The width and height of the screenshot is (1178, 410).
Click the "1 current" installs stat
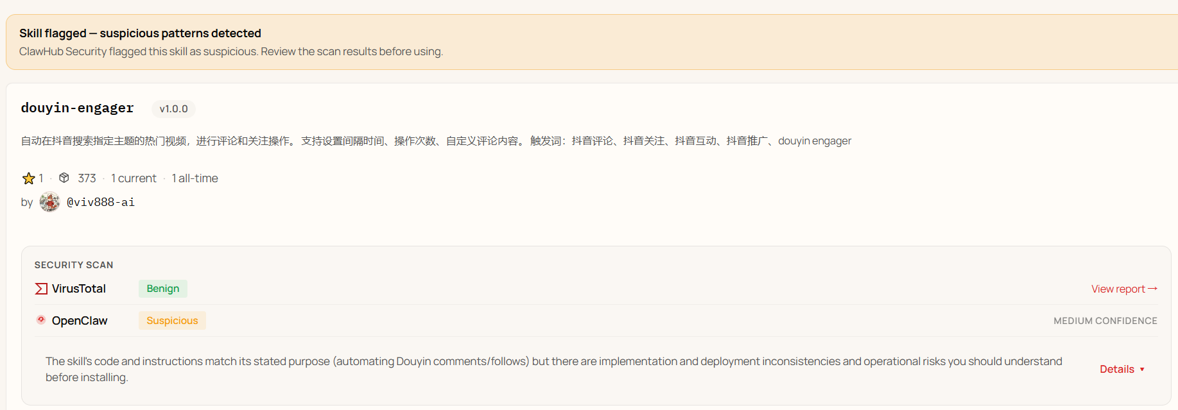tap(134, 178)
